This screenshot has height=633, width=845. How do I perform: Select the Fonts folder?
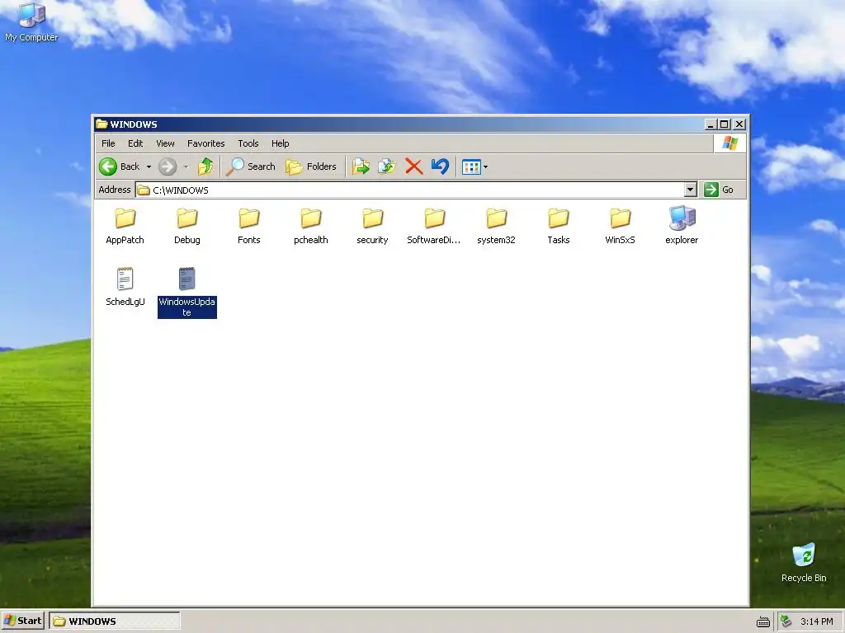(249, 227)
